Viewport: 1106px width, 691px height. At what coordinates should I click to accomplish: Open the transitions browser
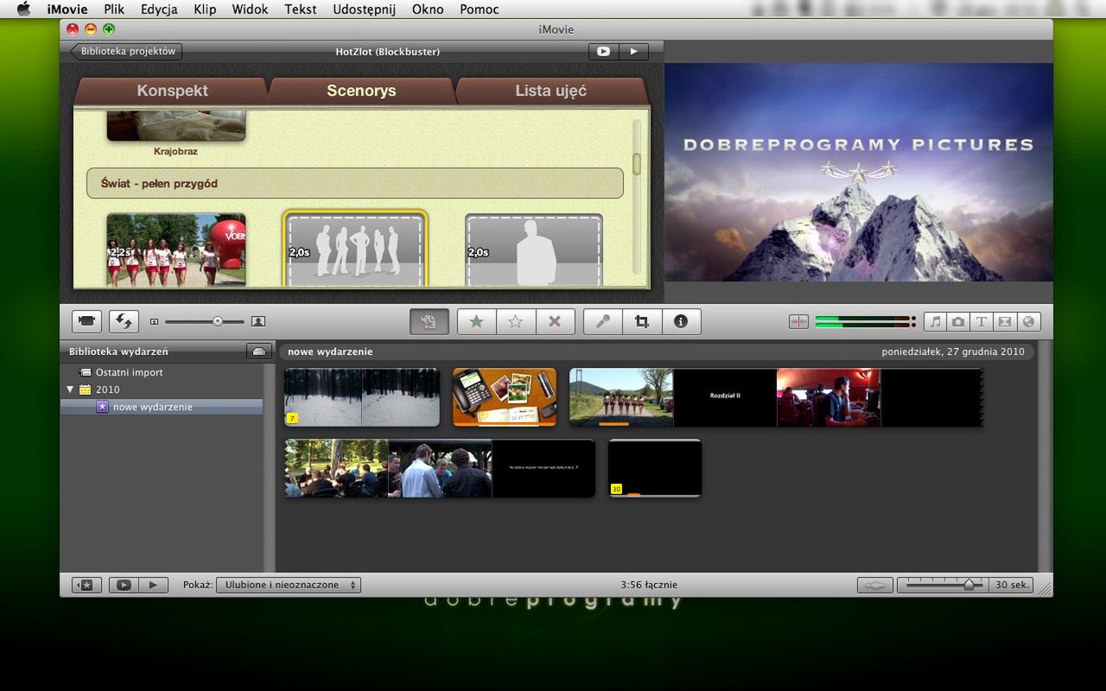tap(1005, 321)
